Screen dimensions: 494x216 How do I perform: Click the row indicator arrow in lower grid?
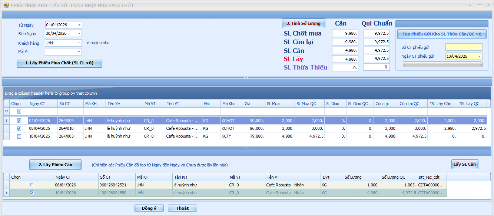(x=6, y=193)
